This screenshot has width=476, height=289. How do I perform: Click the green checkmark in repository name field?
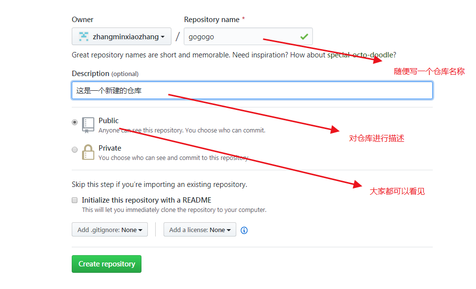(x=304, y=37)
